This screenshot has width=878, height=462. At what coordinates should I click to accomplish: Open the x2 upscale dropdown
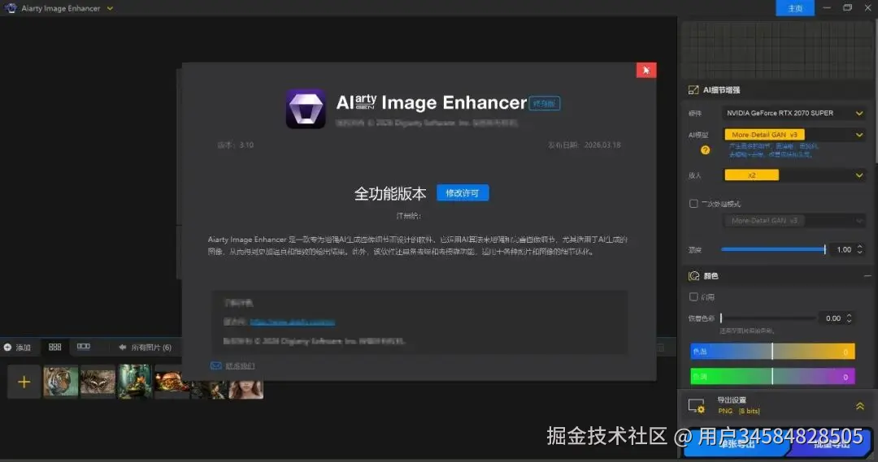[794, 175]
